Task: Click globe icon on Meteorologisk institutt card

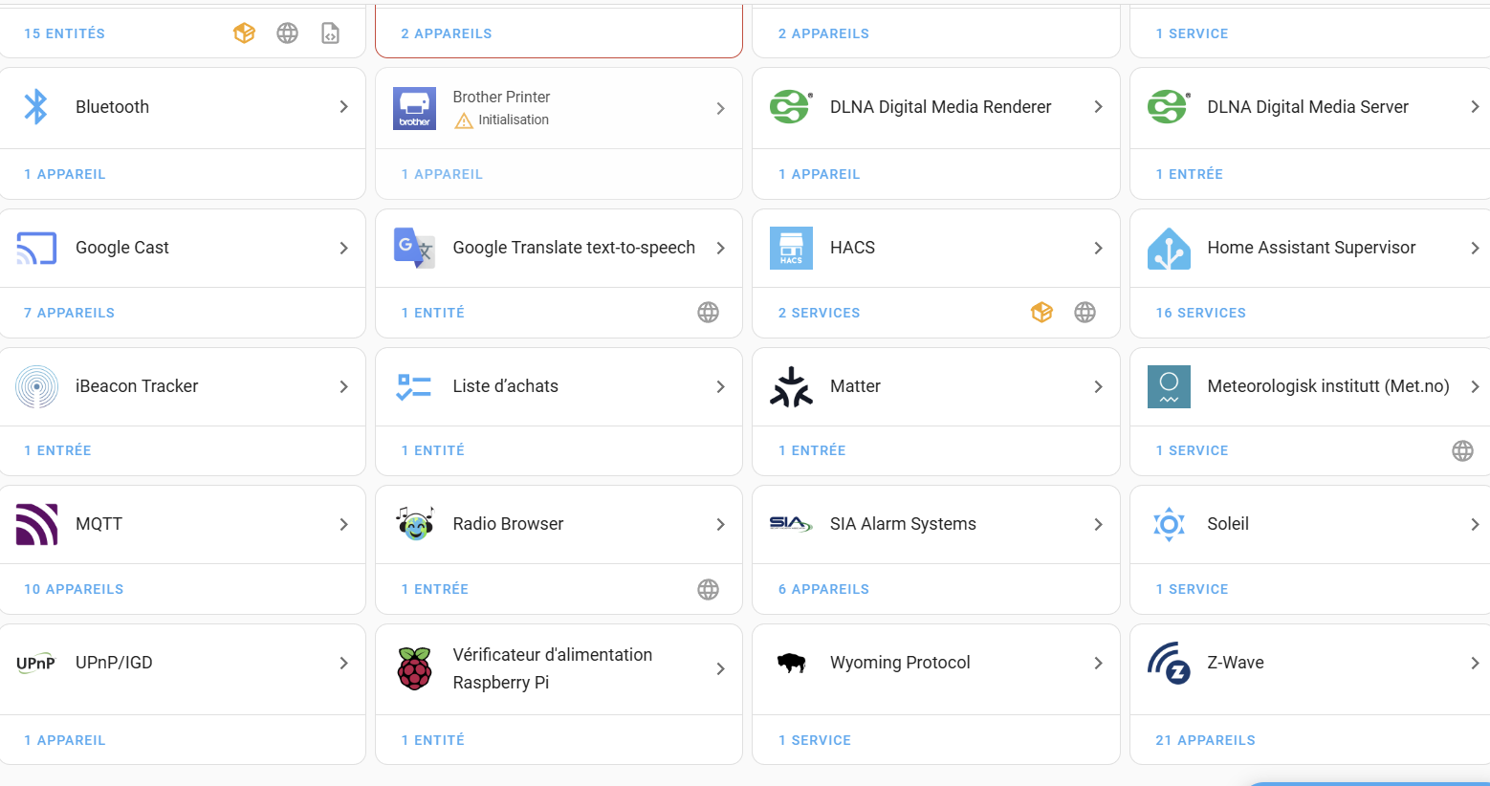Action: (1462, 451)
